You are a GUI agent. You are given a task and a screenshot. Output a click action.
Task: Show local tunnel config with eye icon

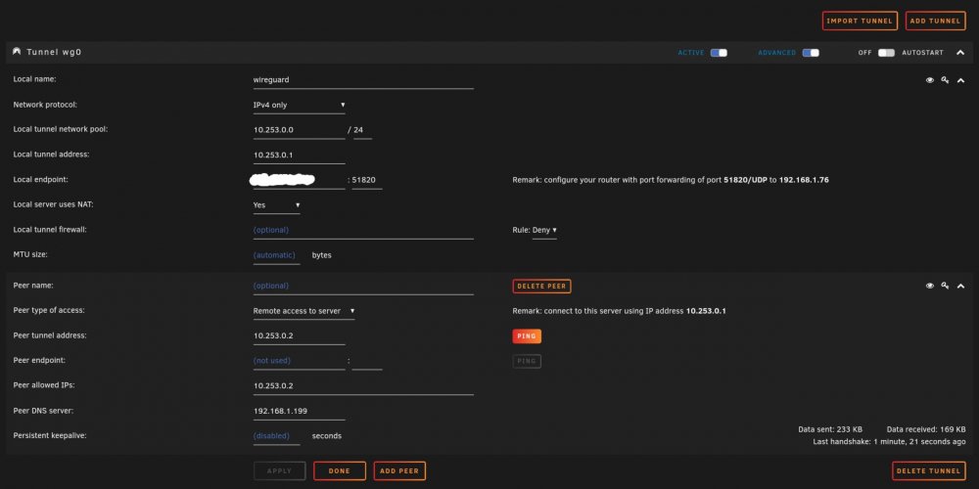click(x=930, y=80)
